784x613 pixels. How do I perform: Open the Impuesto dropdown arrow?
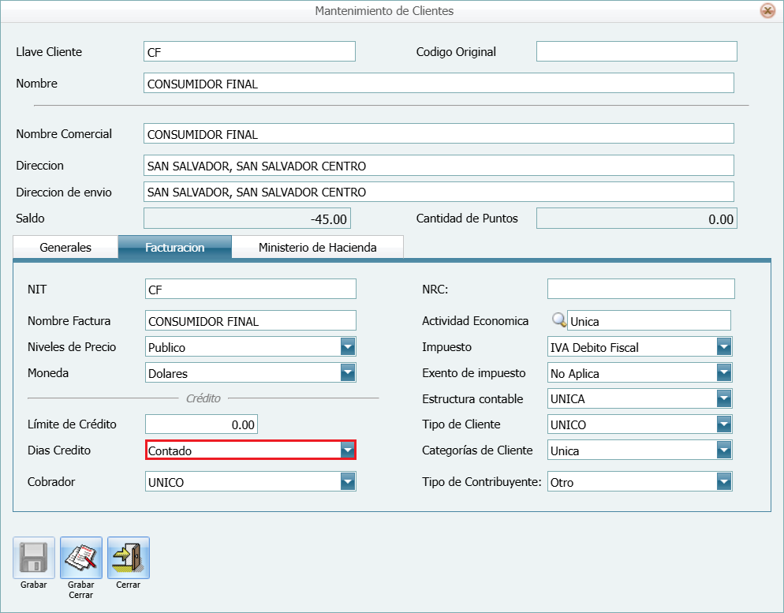[x=723, y=346]
